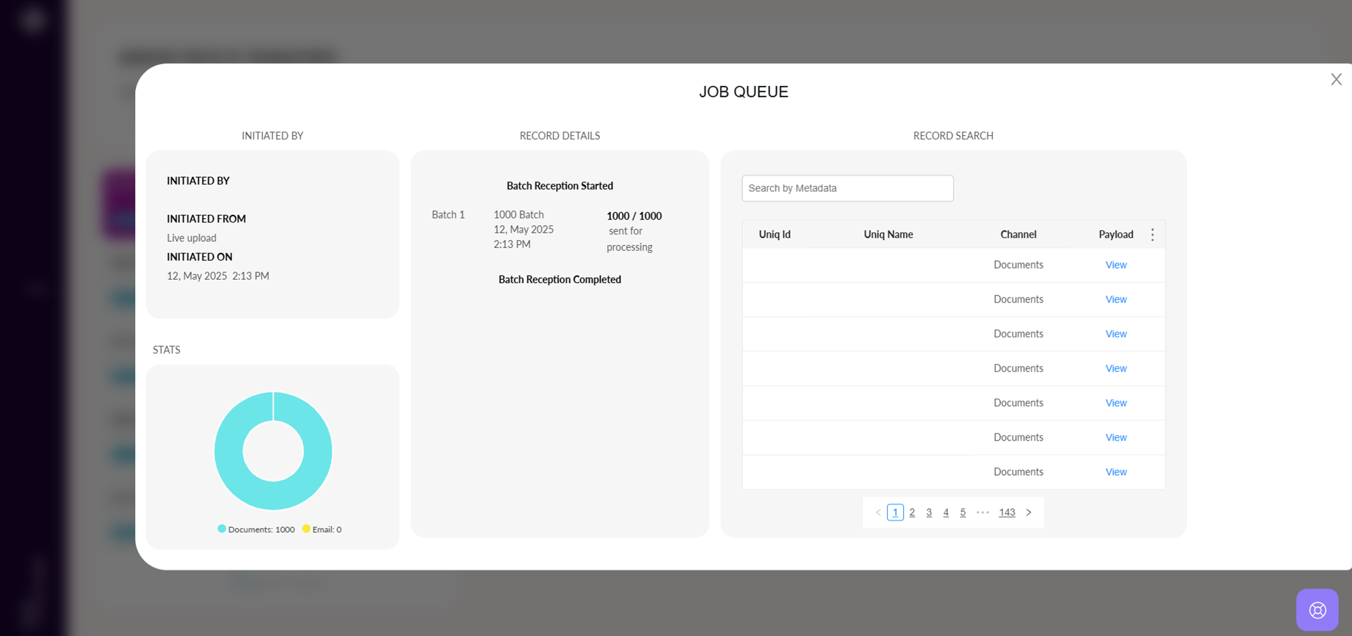Jump to last page 143
Image resolution: width=1352 pixels, height=636 pixels.
coord(1007,512)
